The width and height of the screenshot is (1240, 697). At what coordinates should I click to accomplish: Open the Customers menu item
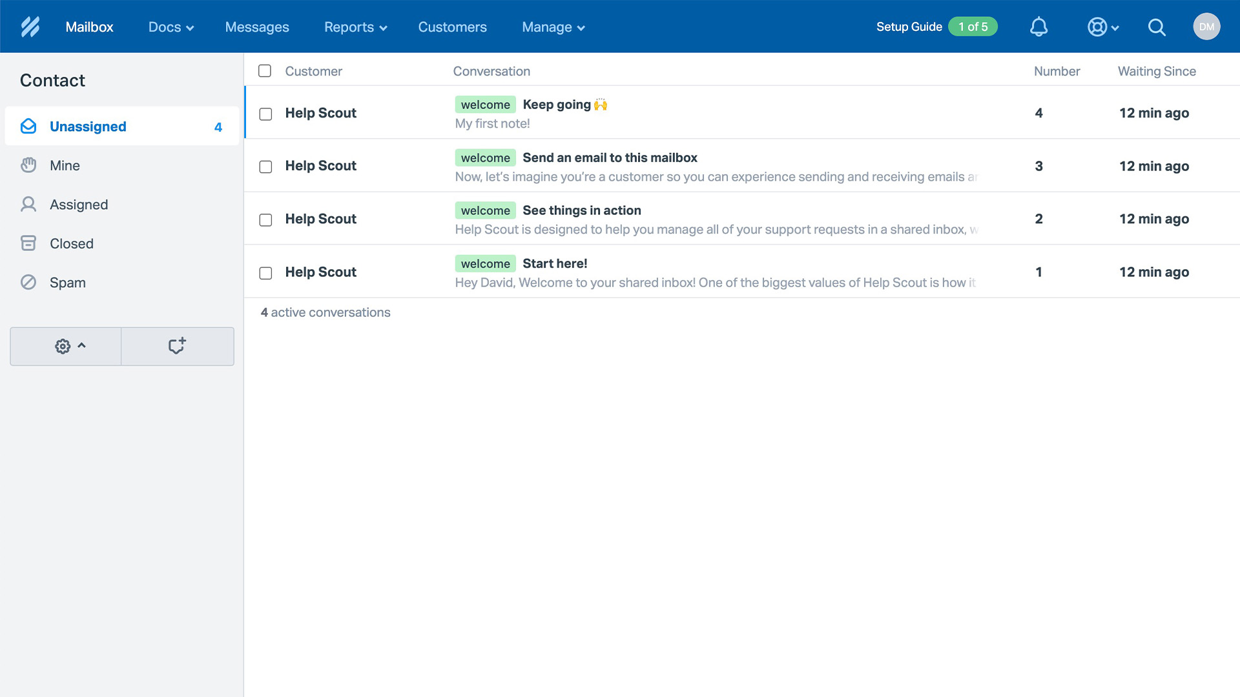[452, 26]
